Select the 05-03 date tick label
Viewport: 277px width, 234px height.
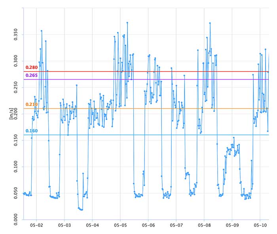tap(65, 225)
